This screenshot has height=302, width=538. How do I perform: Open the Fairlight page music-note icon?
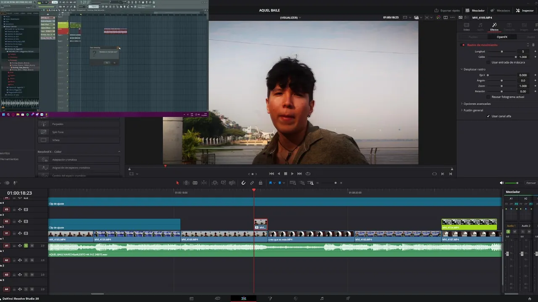point(322,298)
